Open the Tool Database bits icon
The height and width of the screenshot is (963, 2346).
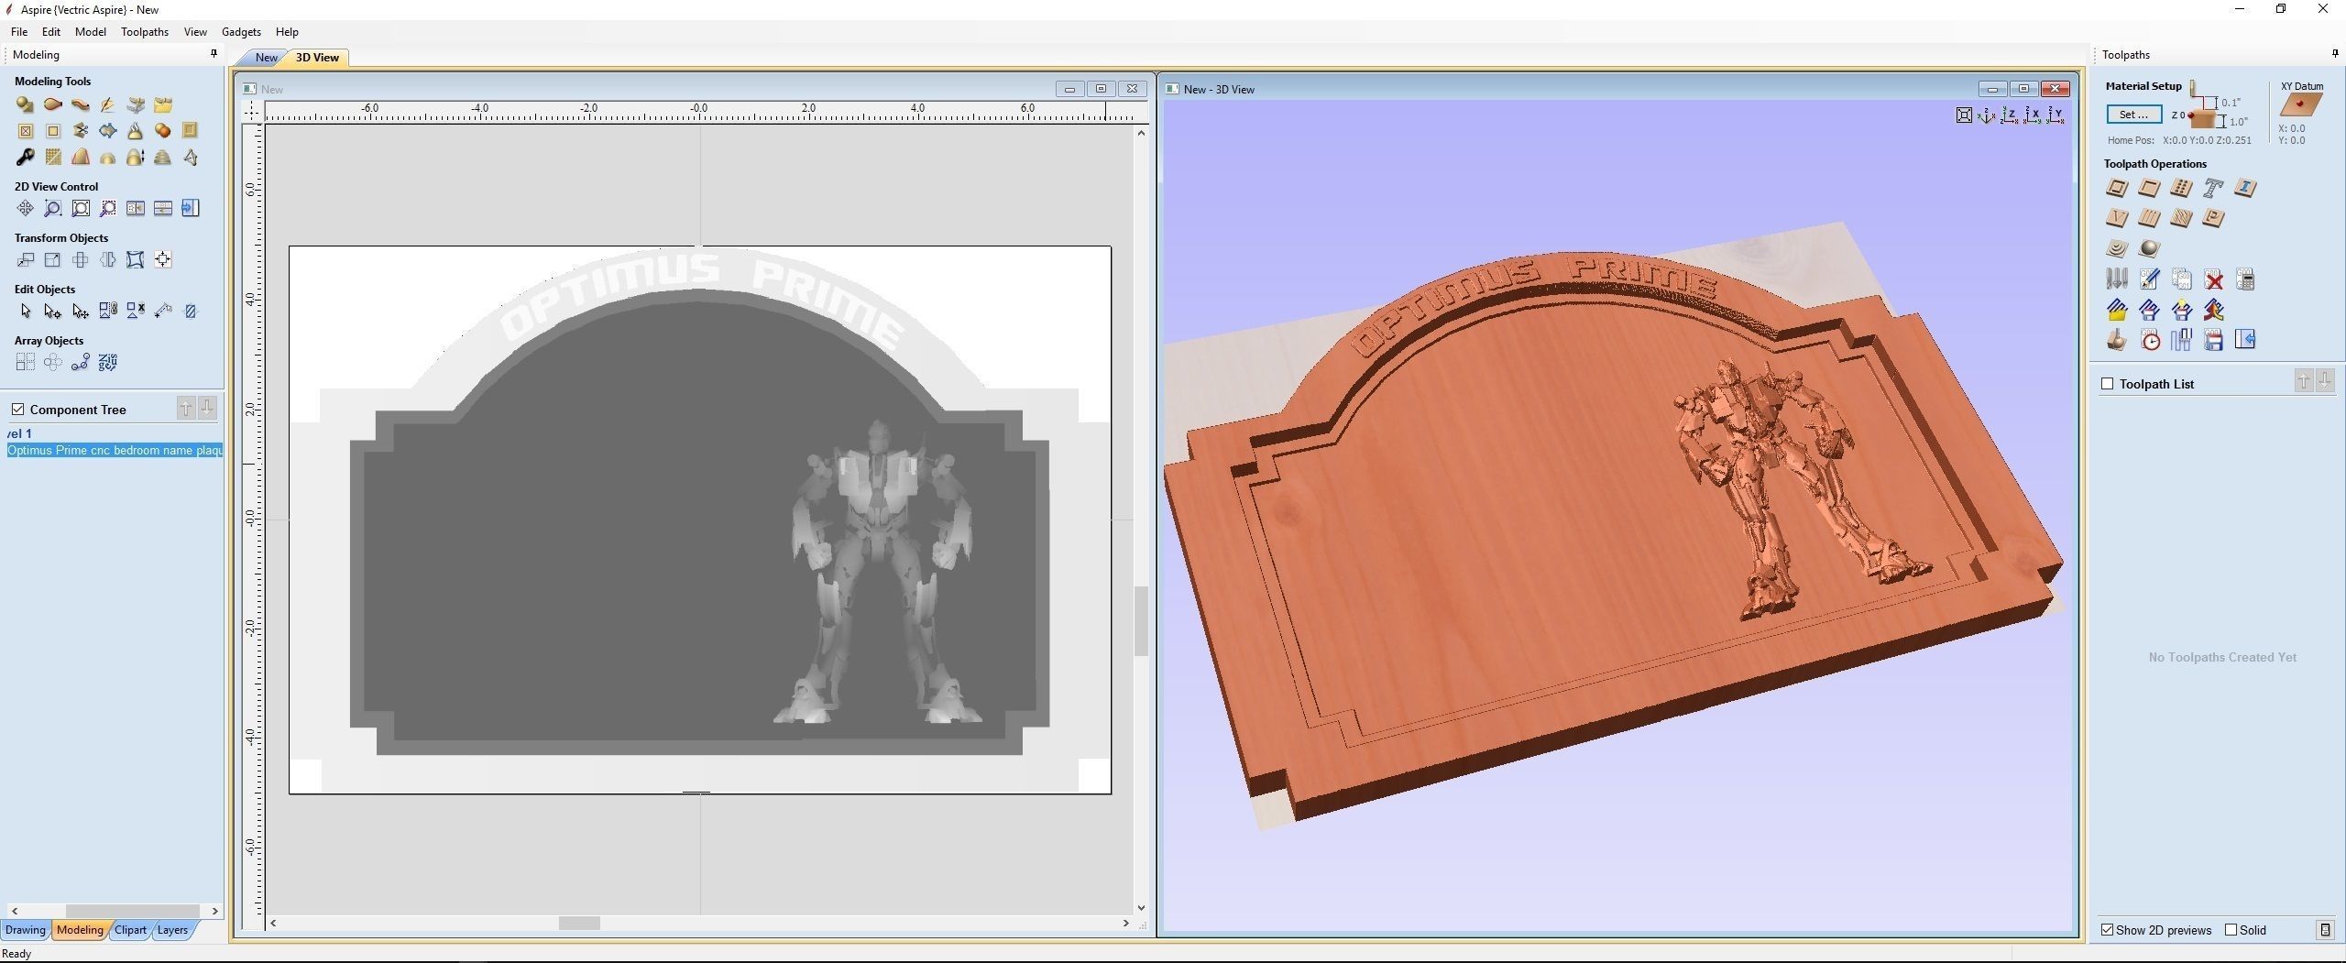(2116, 279)
